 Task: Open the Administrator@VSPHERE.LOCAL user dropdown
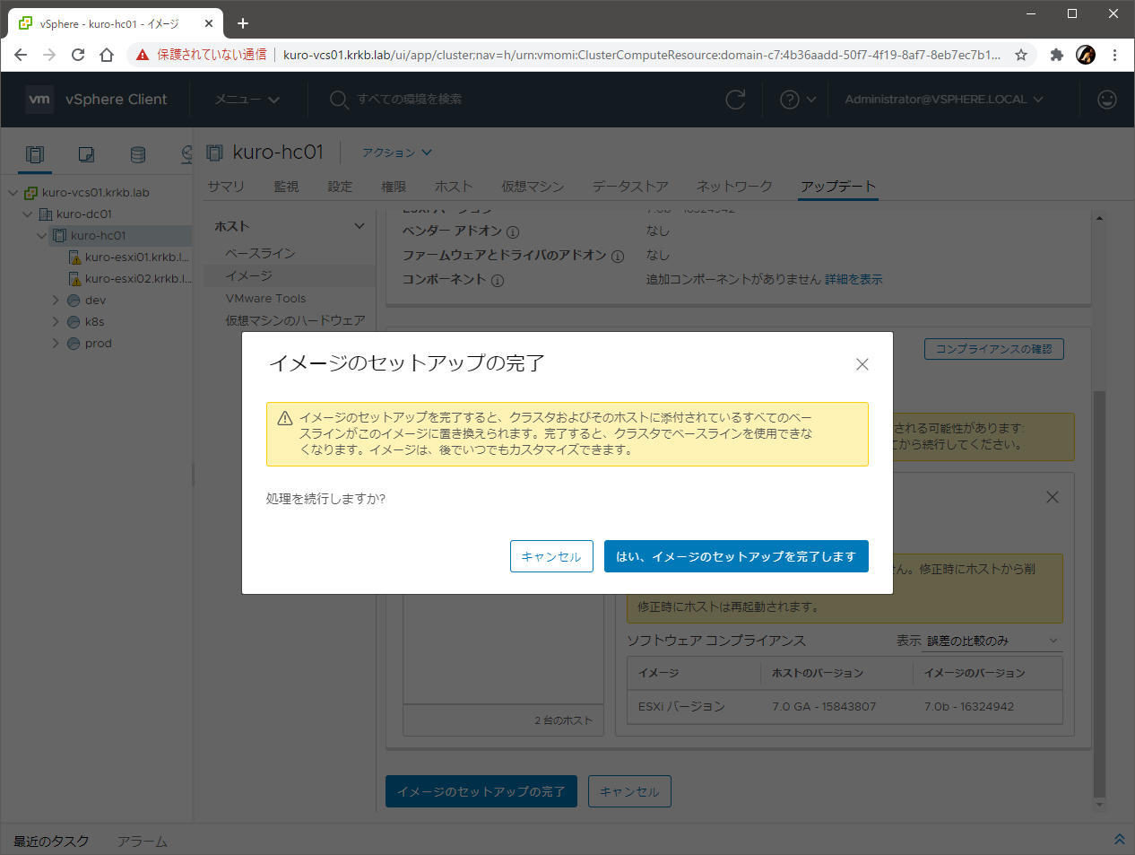point(943,100)
